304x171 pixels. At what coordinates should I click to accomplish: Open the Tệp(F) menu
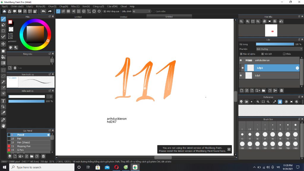(5, 7)
